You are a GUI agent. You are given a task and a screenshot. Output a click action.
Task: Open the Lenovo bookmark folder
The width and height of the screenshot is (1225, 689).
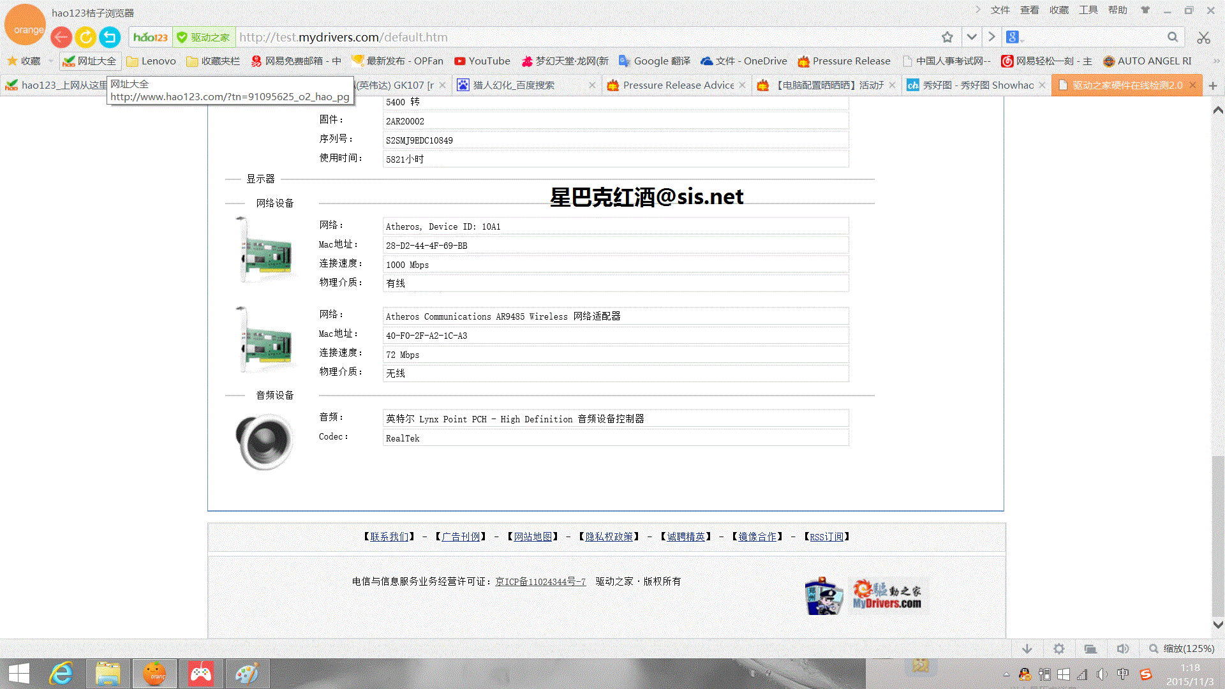click(x=151, y=61)
